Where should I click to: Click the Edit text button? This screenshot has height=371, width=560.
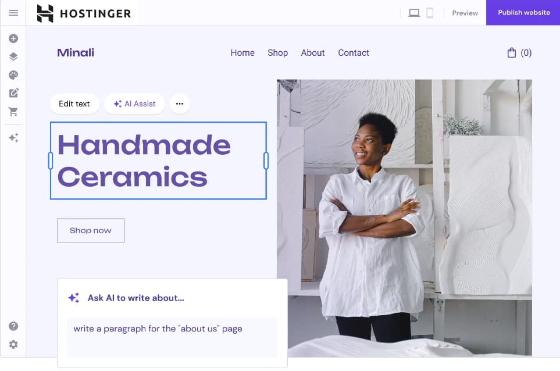tap(74, 104)
